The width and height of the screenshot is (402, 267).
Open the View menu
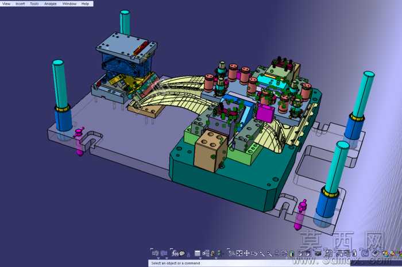(x=6, y=3)
